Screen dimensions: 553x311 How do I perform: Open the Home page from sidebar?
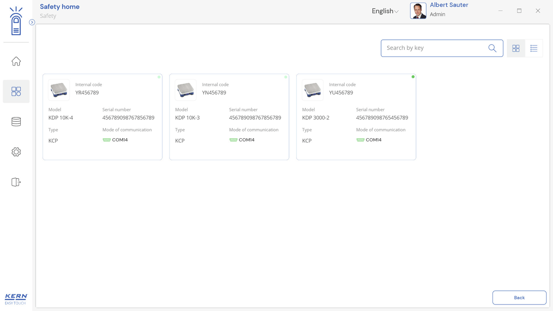click(x=16, y=61)
